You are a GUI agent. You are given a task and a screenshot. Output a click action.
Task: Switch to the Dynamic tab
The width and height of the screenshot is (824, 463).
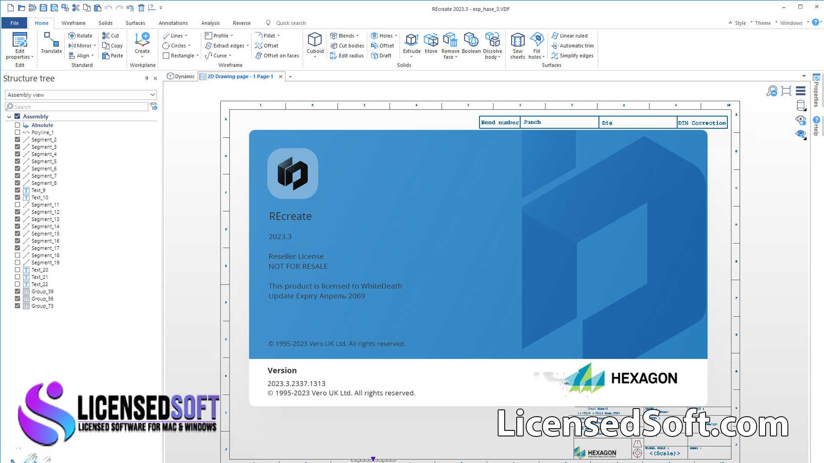click(x=181, y=76)
